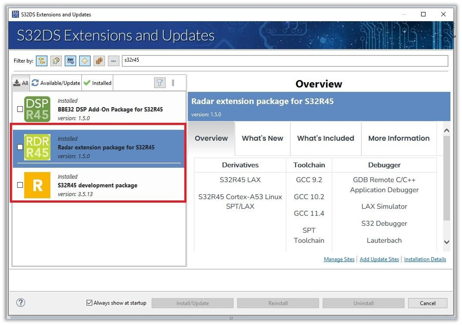The width and height of the screenshot is (462, 325).
Task: Open the Manage Sites link
Action: coord(339,259)
